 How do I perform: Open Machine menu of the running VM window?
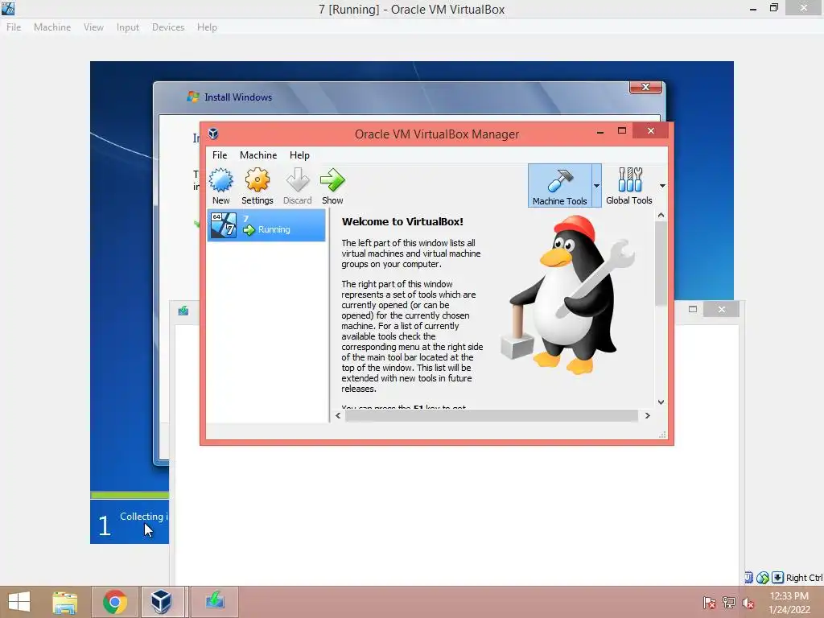point(52,27)
